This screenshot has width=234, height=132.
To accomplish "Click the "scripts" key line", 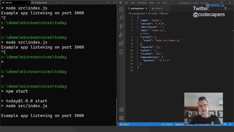I will (148, 37).
